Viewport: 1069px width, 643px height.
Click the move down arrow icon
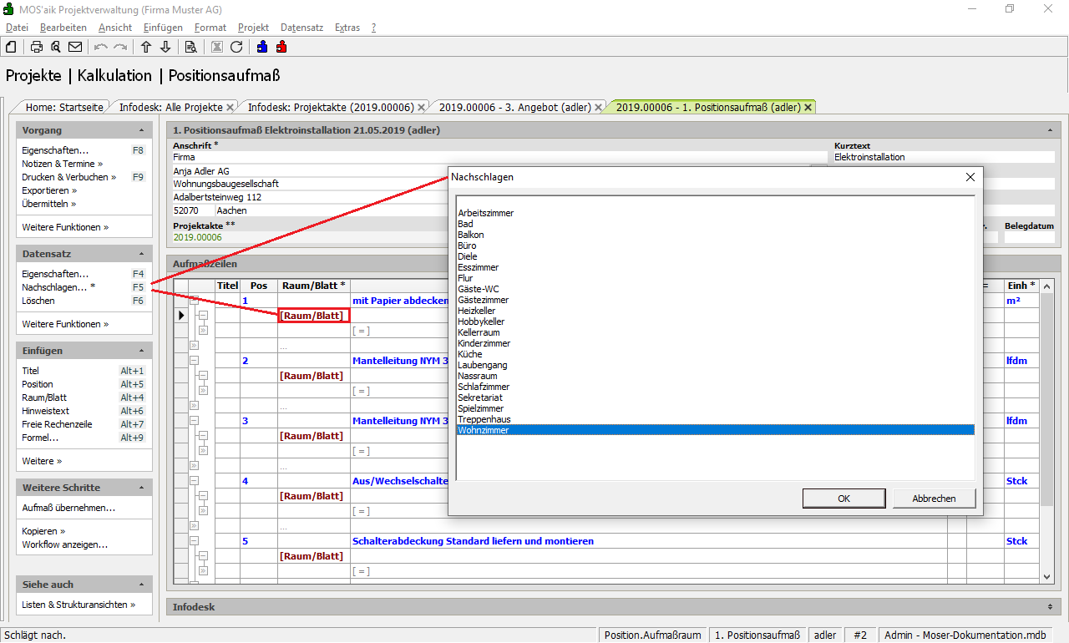[165, 47]
